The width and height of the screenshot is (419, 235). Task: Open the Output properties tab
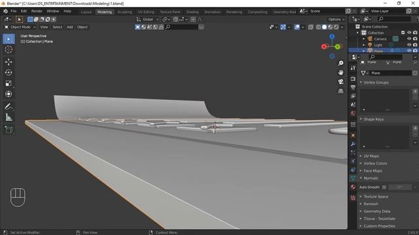point(353,87)
